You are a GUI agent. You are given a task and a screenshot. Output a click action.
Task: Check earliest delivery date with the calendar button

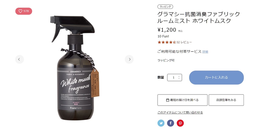pyautogui.click(x=182, y=100)
